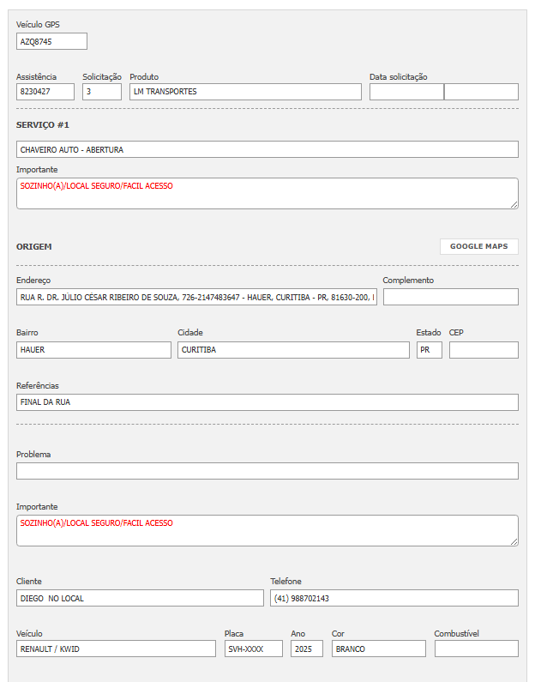Click the GOOGLE MAPS button

click(x=479, y=246)
